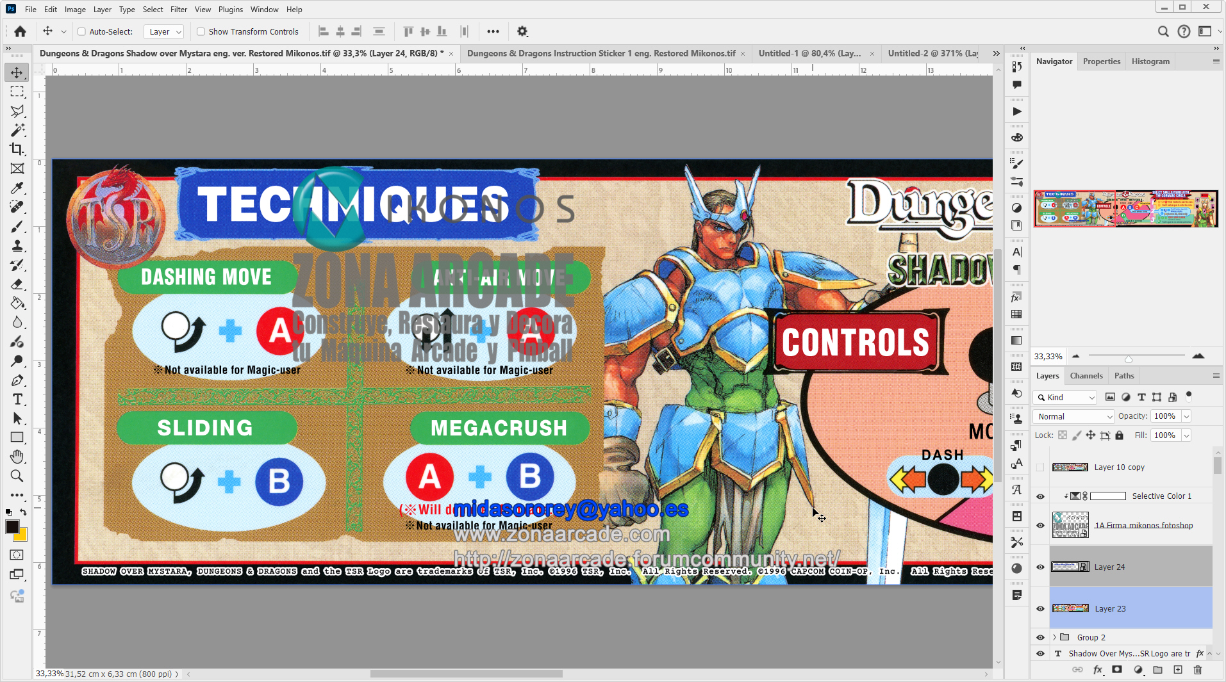Switch to the Channels tab

1086,375
